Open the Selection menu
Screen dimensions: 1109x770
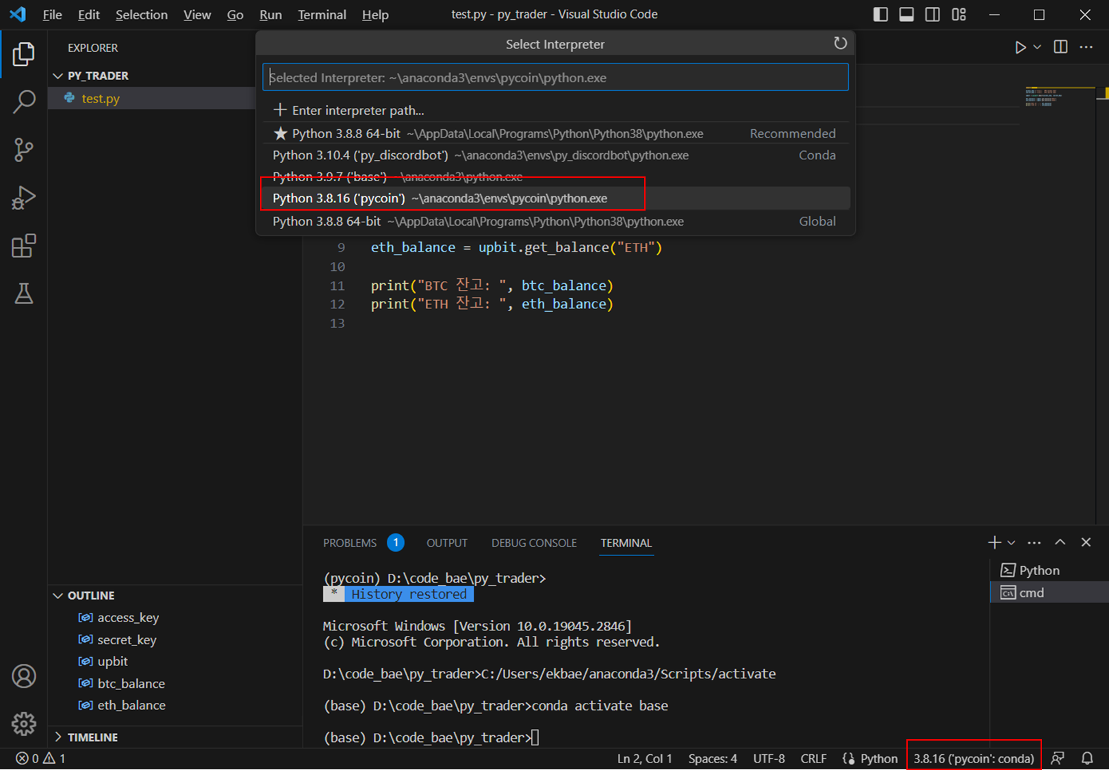tap(141, 14)
